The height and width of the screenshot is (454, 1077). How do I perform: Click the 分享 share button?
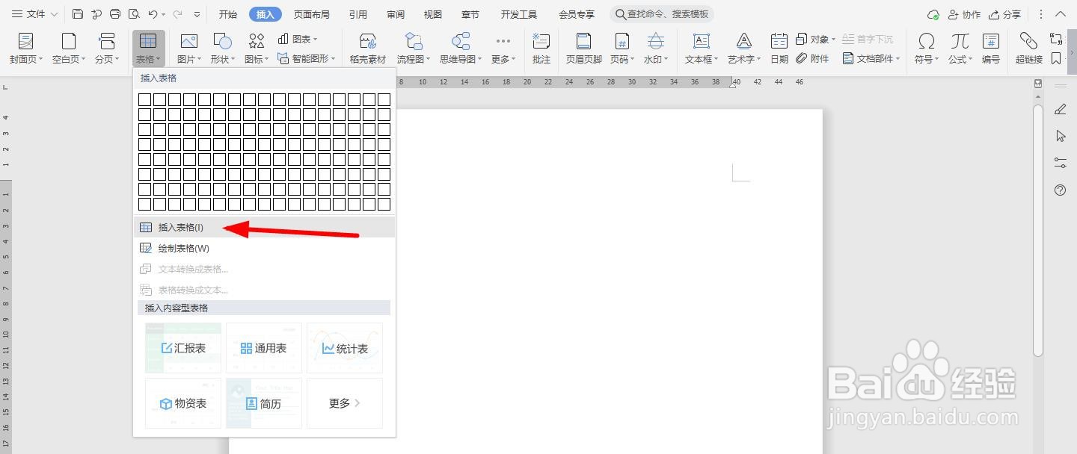click(x=1004, y=14)
